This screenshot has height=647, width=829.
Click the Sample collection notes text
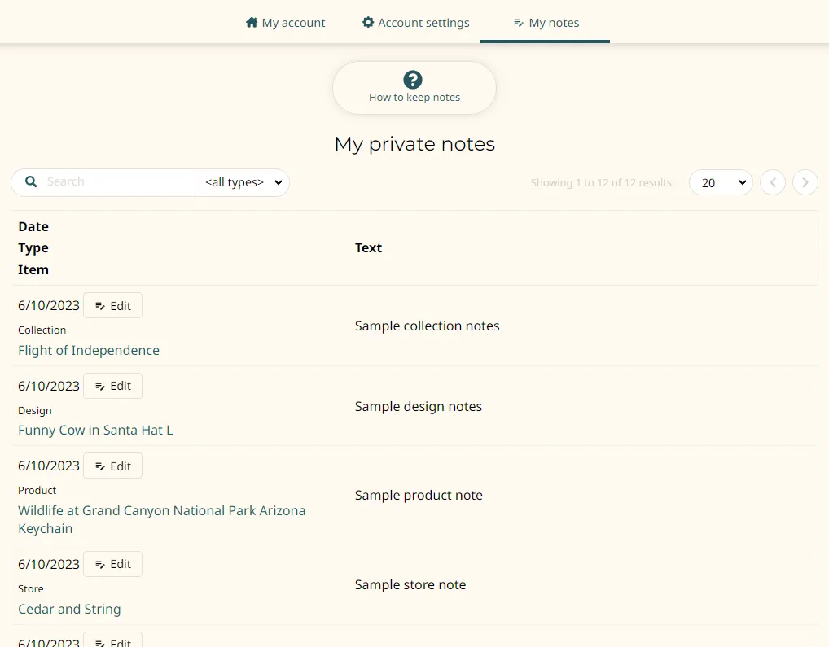click(x=427, y=326)
